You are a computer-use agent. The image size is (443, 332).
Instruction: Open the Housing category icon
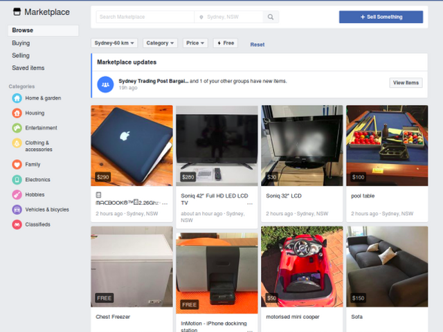[17, 113]
